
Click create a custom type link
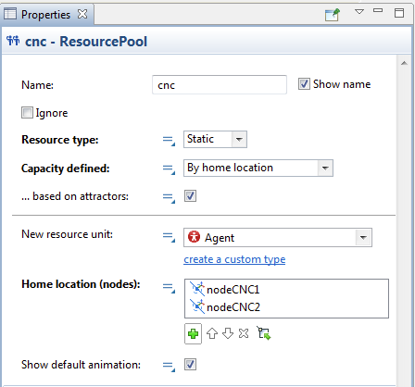tap(234, 259)
